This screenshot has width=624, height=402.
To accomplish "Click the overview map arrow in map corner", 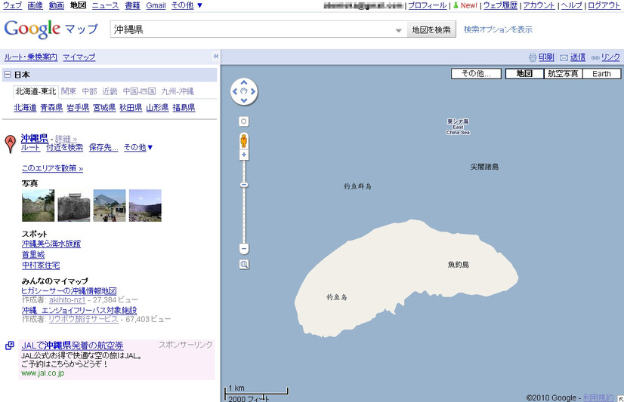I will click(x=620, y=398).
